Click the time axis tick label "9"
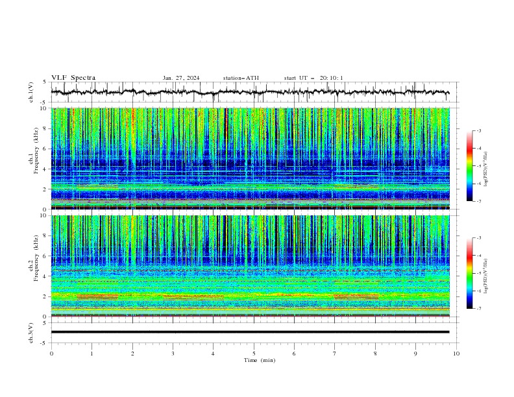Screen dimensions: 514x397 coord(415,354)
